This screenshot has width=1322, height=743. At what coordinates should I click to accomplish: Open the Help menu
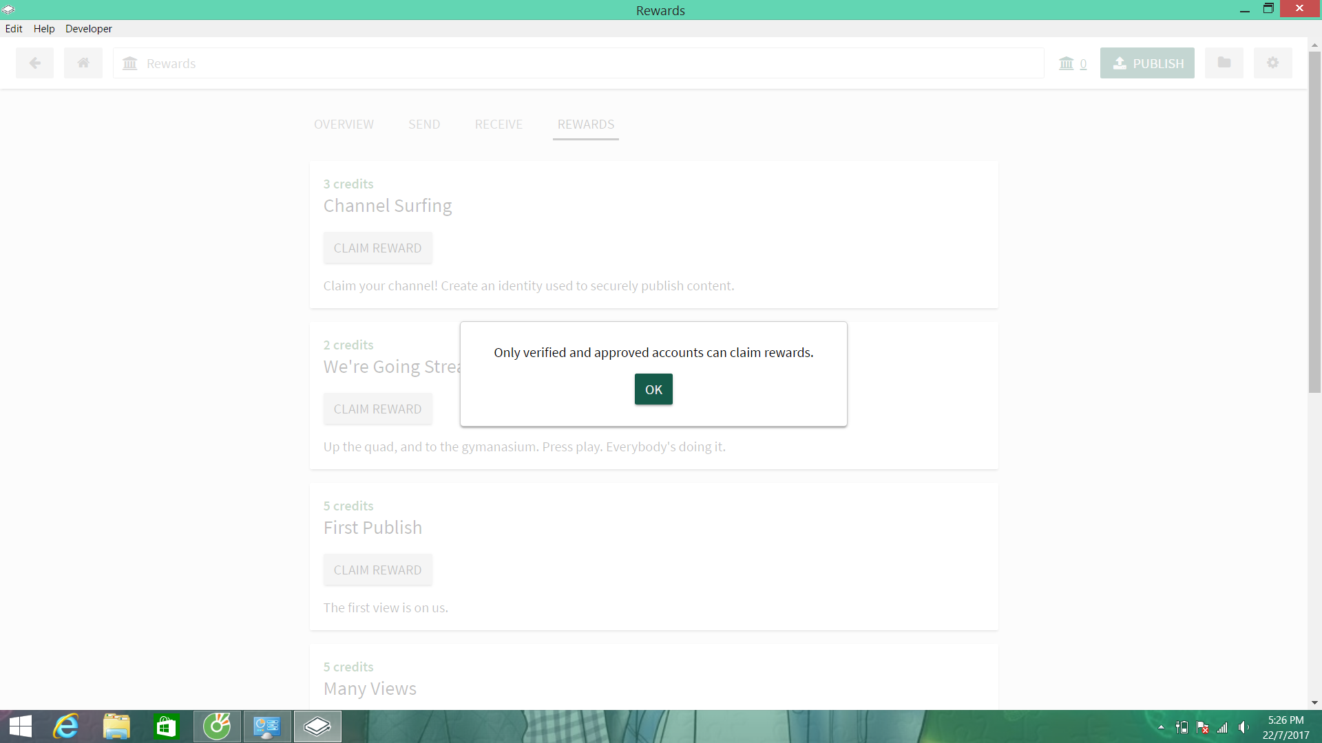pyautogui.click(x=44, y=29)
